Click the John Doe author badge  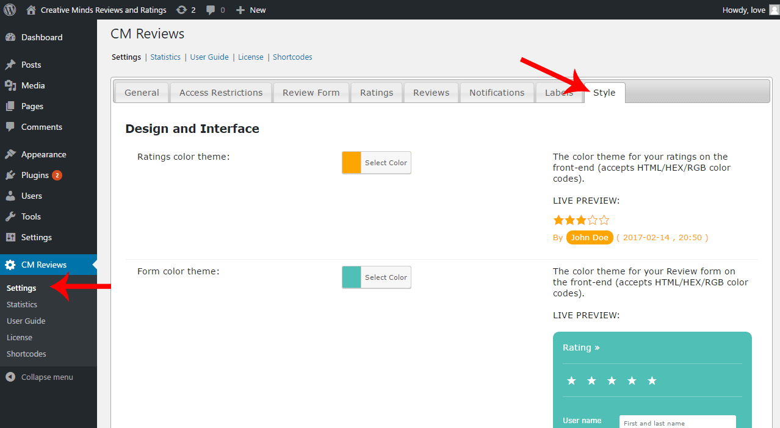click(x=590, y=238)
